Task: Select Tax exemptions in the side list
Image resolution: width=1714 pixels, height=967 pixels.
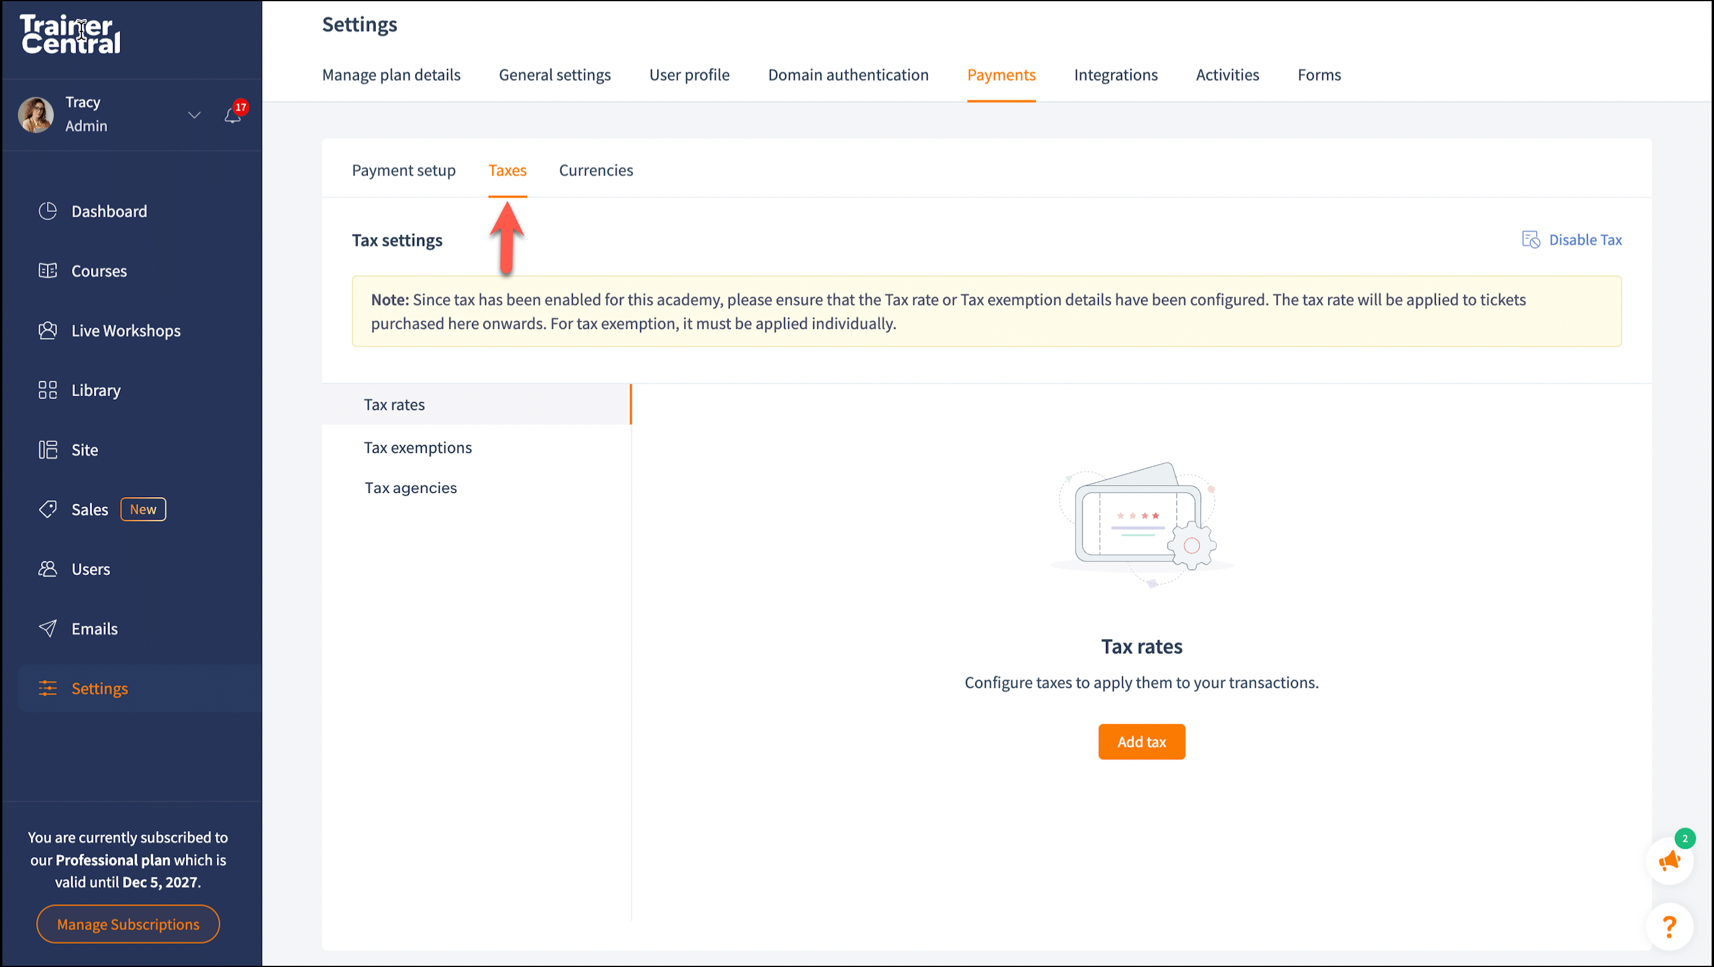Action: [x=417, y=448]
